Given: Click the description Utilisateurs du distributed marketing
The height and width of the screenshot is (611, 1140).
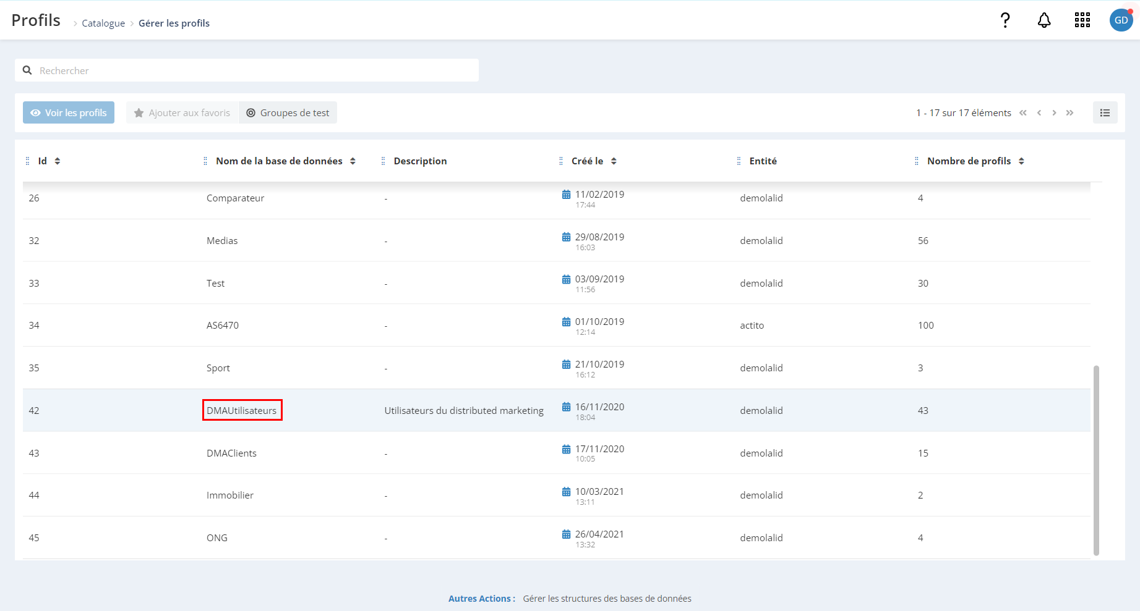Looking at the screenshot, I should click(464, 411).
